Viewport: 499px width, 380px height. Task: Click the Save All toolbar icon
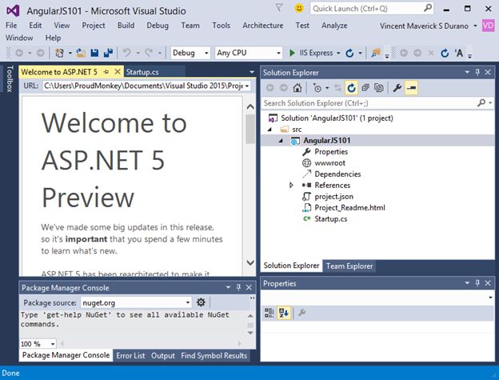coord(108,53)
